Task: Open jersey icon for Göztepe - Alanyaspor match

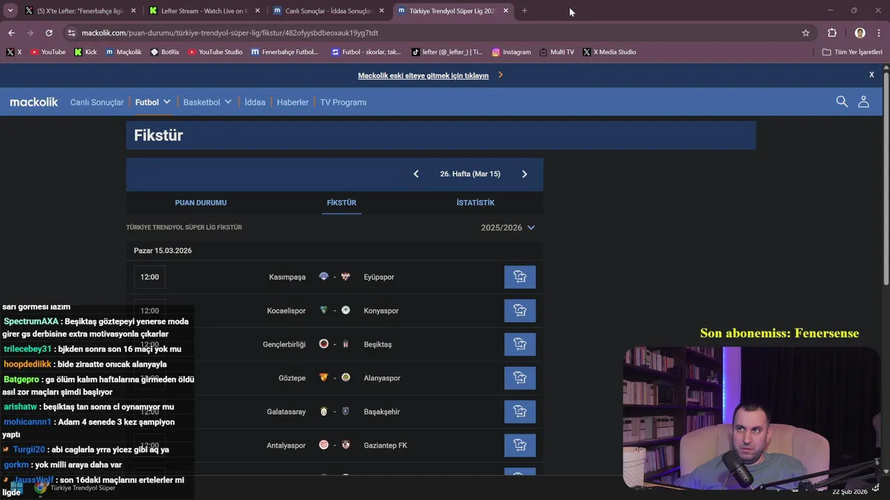Action: point(520,378)
